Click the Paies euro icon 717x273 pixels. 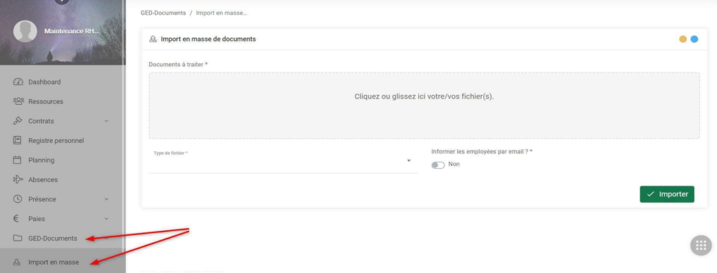[16, 219]
